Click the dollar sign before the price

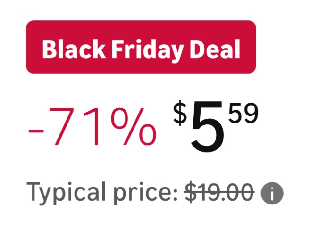point(180,114)
